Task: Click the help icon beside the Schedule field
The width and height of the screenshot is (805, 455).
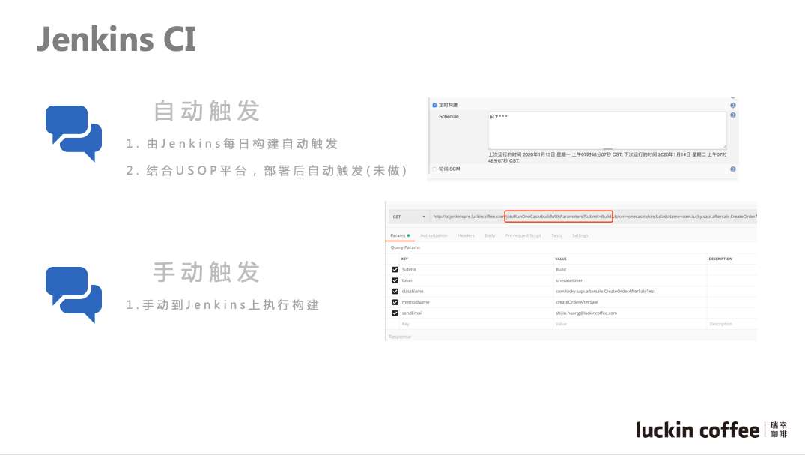Action: coord(732,115)
